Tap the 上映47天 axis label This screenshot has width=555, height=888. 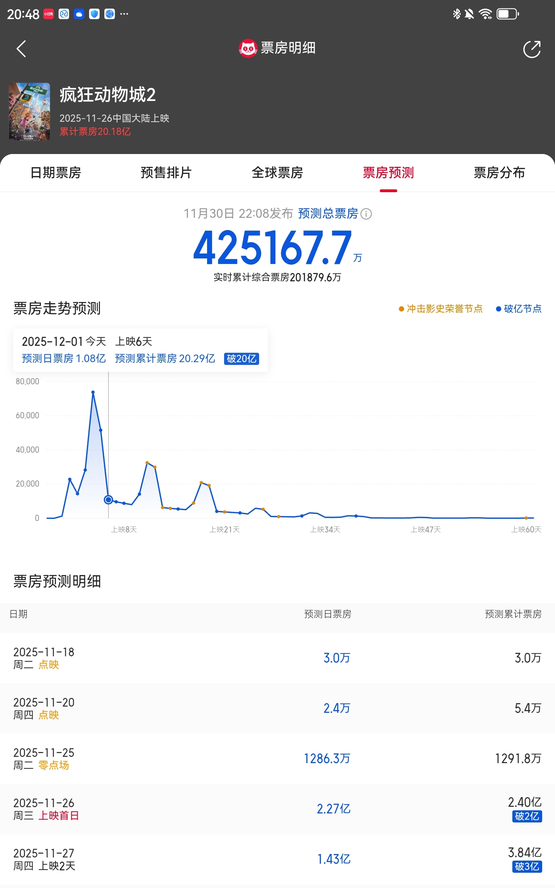[x=426, y=529]
